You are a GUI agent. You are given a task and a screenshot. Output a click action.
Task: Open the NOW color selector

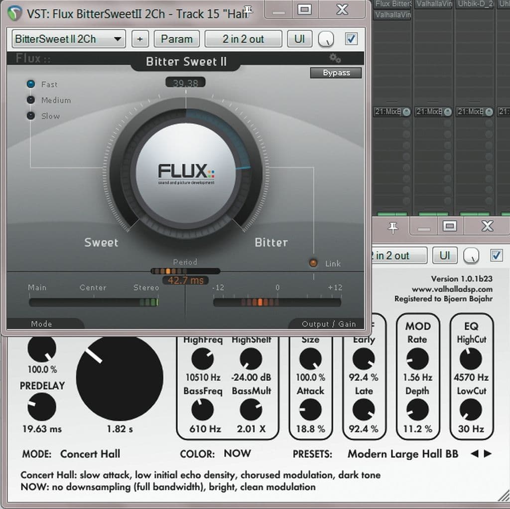point(237,453)
